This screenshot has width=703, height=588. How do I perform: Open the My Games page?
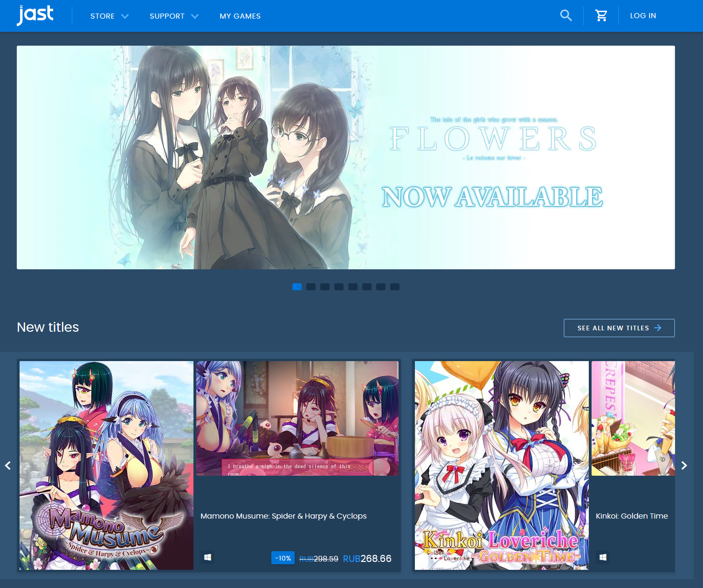tap(240, 16)
